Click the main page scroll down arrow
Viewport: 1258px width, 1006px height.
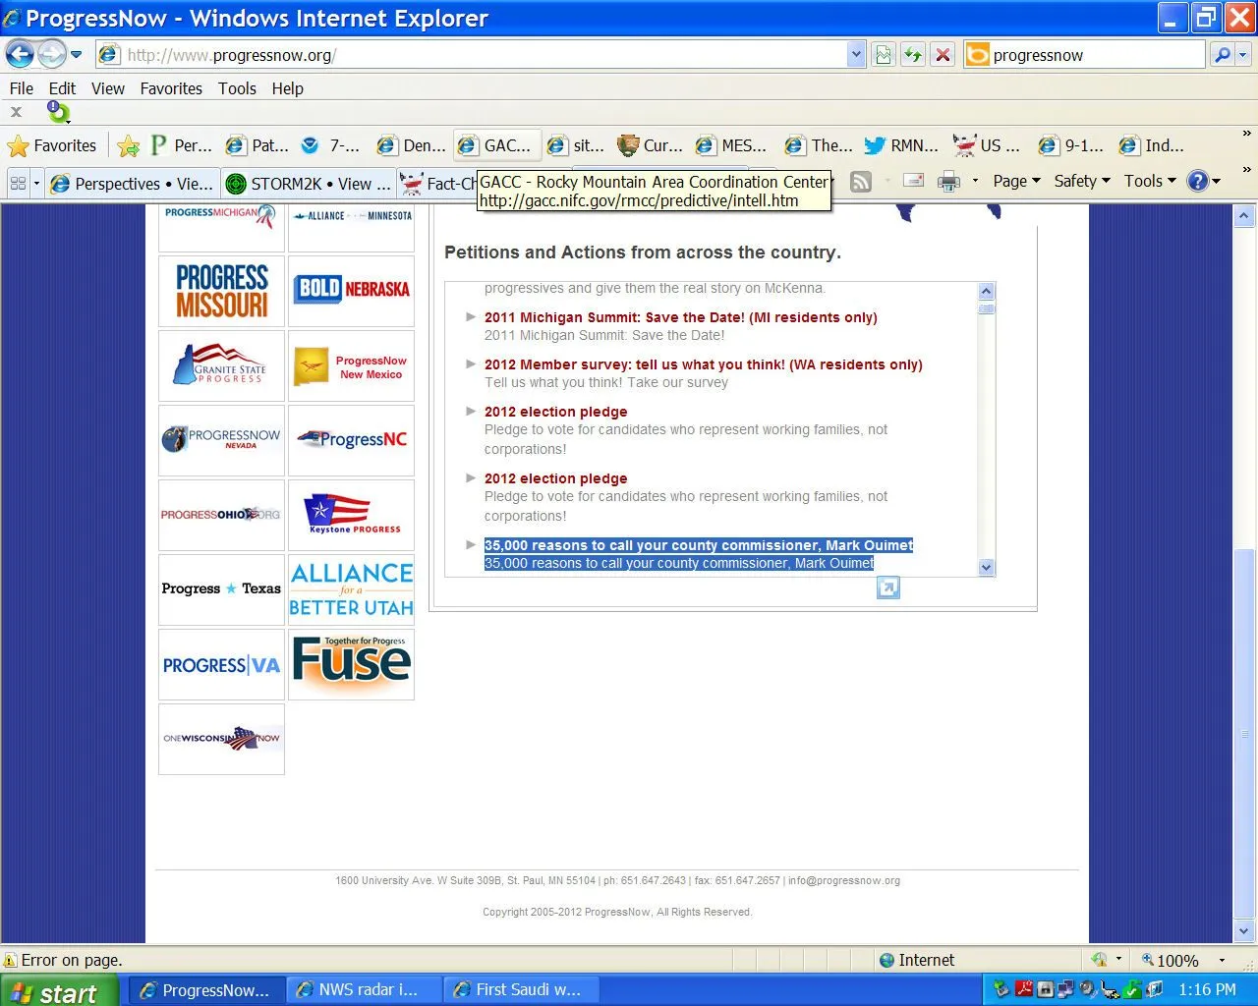pyautogui.click(x=1244, y=930)
